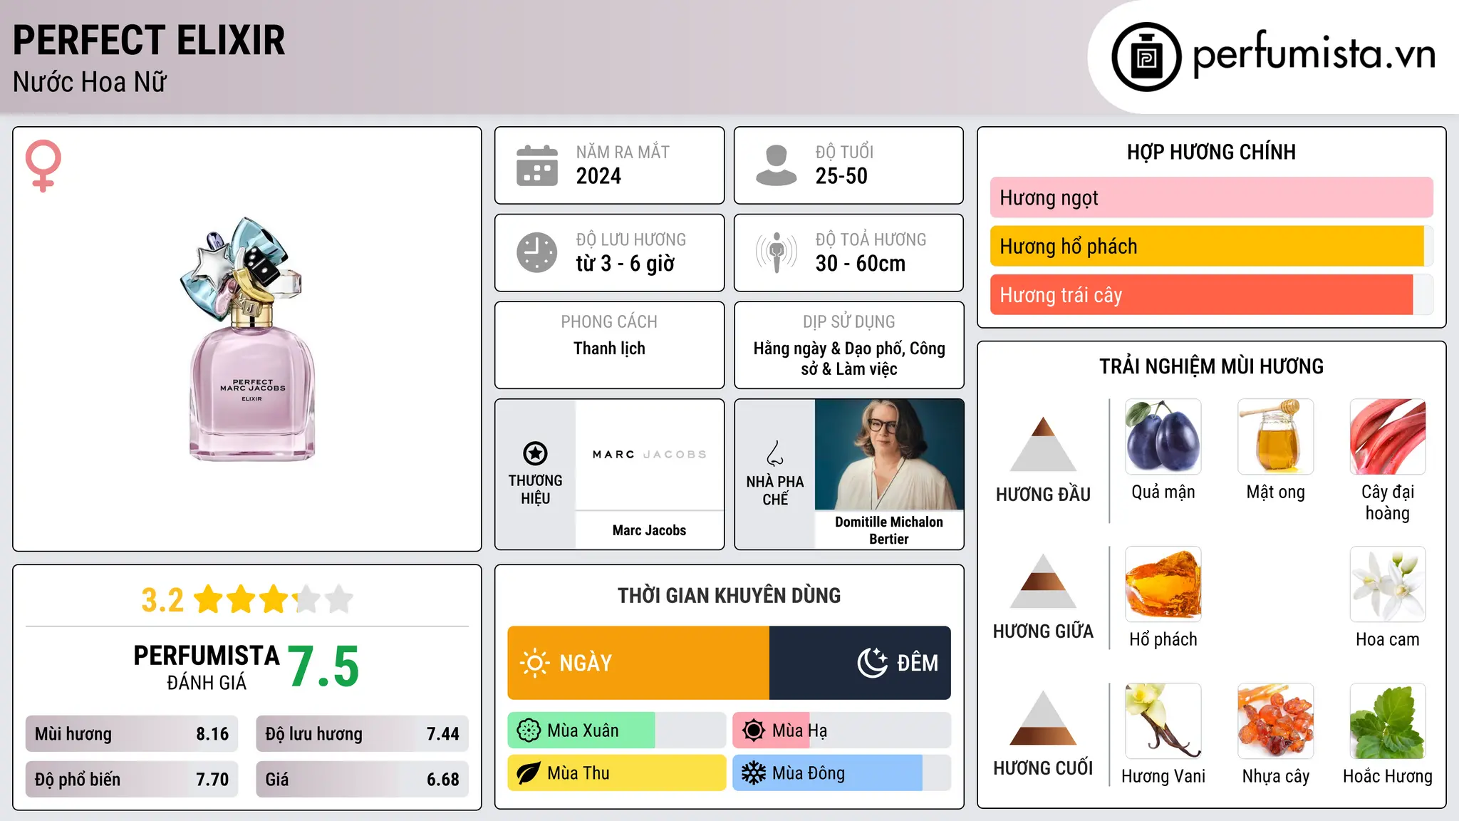Click the Giá 6.68 score row

[362, 780]
